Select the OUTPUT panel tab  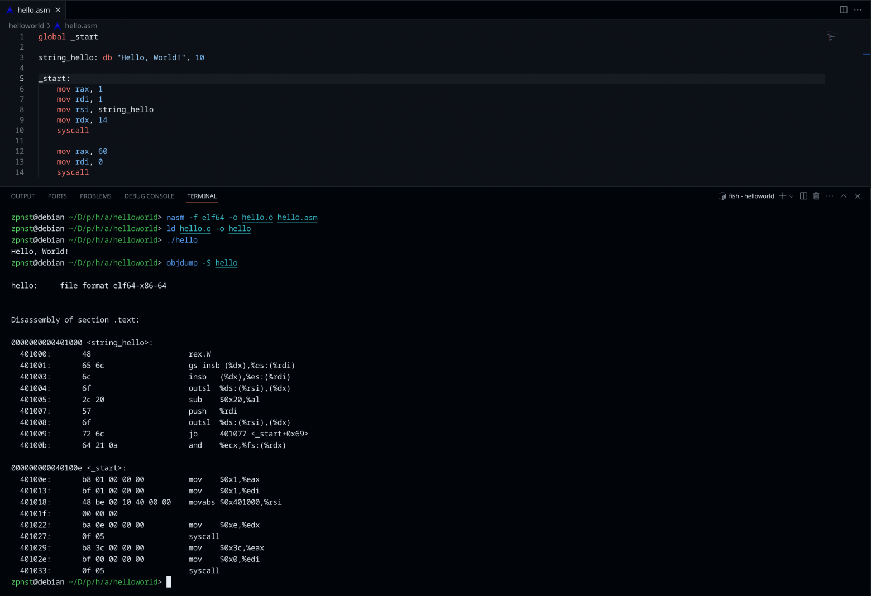coord(23,196)
